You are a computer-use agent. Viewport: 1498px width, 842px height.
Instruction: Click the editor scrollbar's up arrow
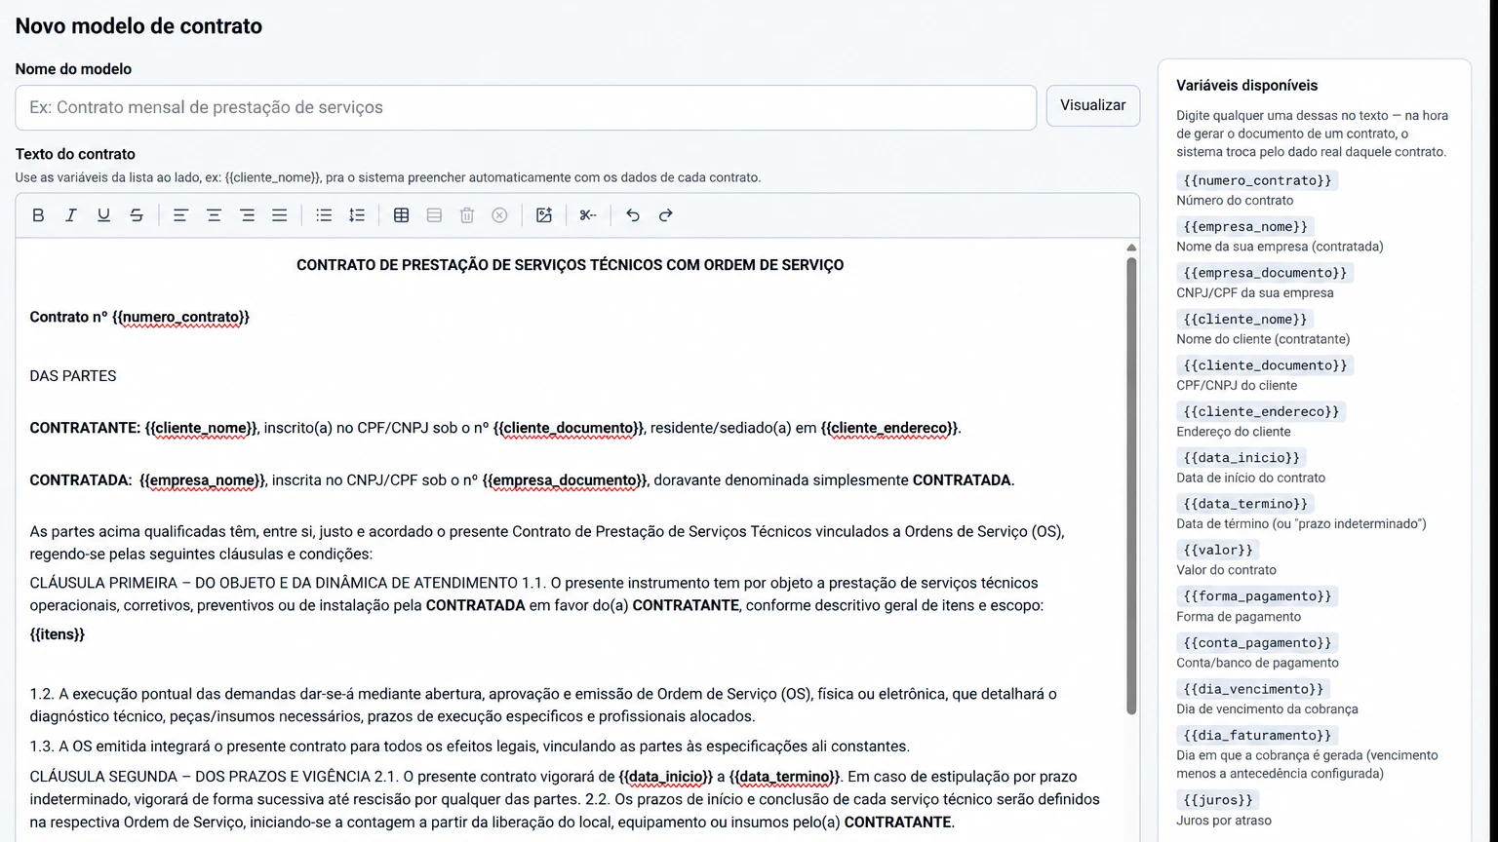(x=1131, y=248)
